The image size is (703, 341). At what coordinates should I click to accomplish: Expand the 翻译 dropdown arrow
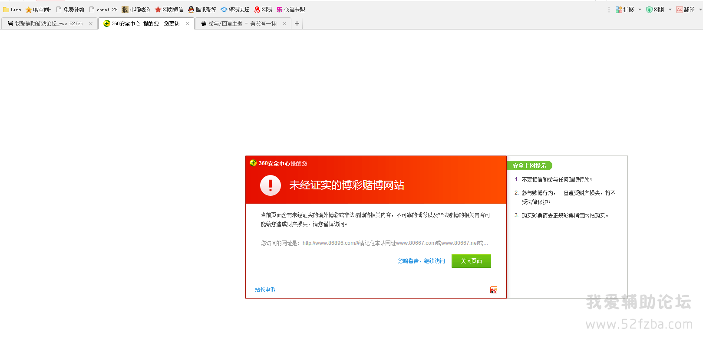point(700,10)
